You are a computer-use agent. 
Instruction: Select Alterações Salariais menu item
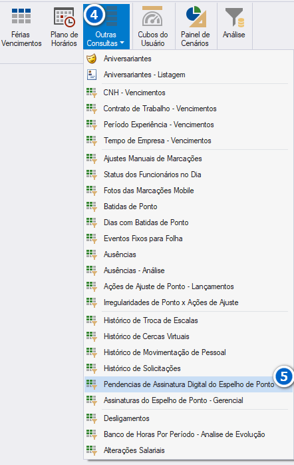[x=188, y=450]
